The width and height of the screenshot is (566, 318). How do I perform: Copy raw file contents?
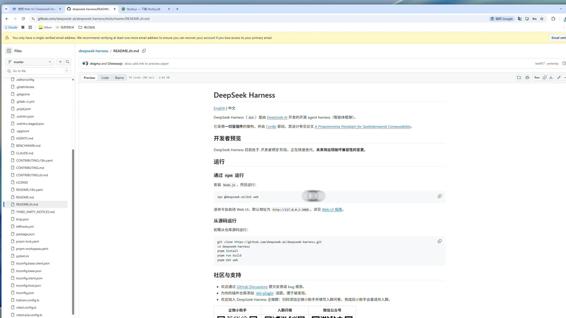545,78
